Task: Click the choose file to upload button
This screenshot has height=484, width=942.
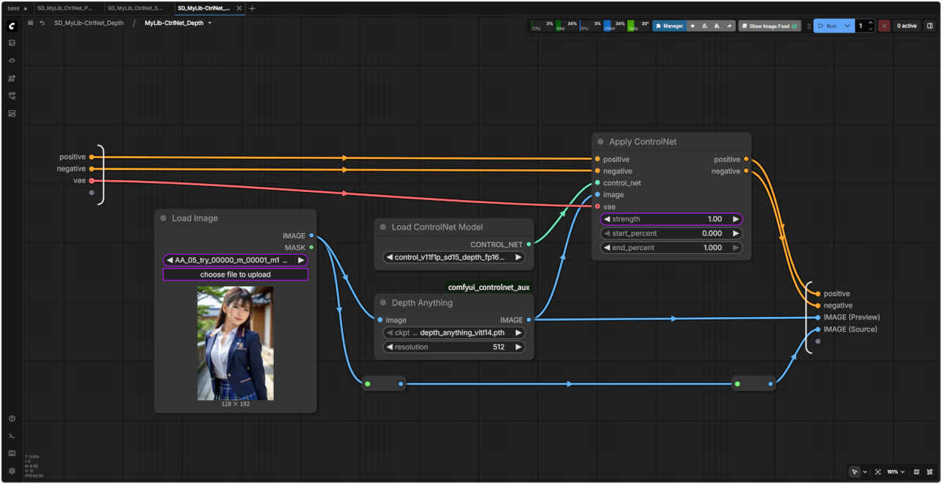Action: 235,274
